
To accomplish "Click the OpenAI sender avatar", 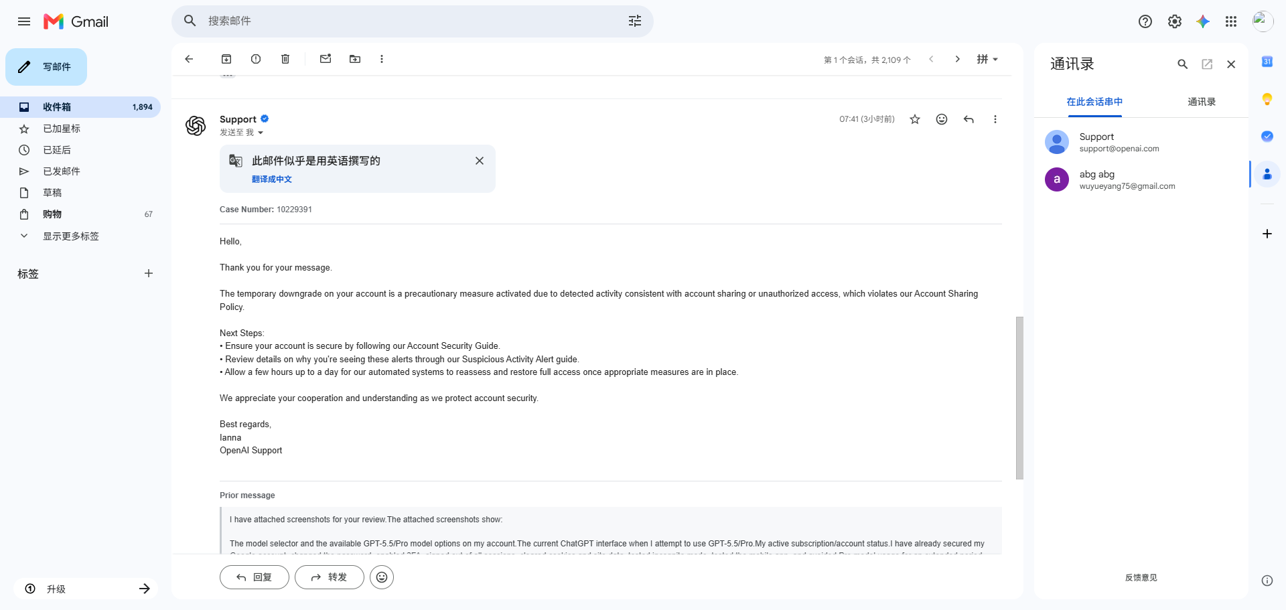I will click(196, 125).
